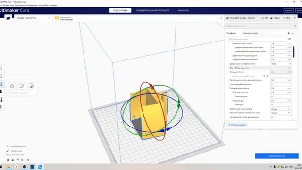Click the wall line count value field
The image size is (302, 170).
pos(281,76)
